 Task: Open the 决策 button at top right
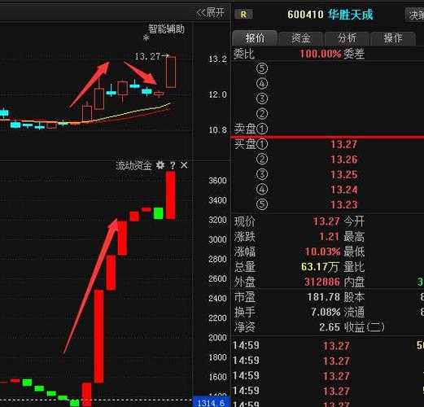415,15
